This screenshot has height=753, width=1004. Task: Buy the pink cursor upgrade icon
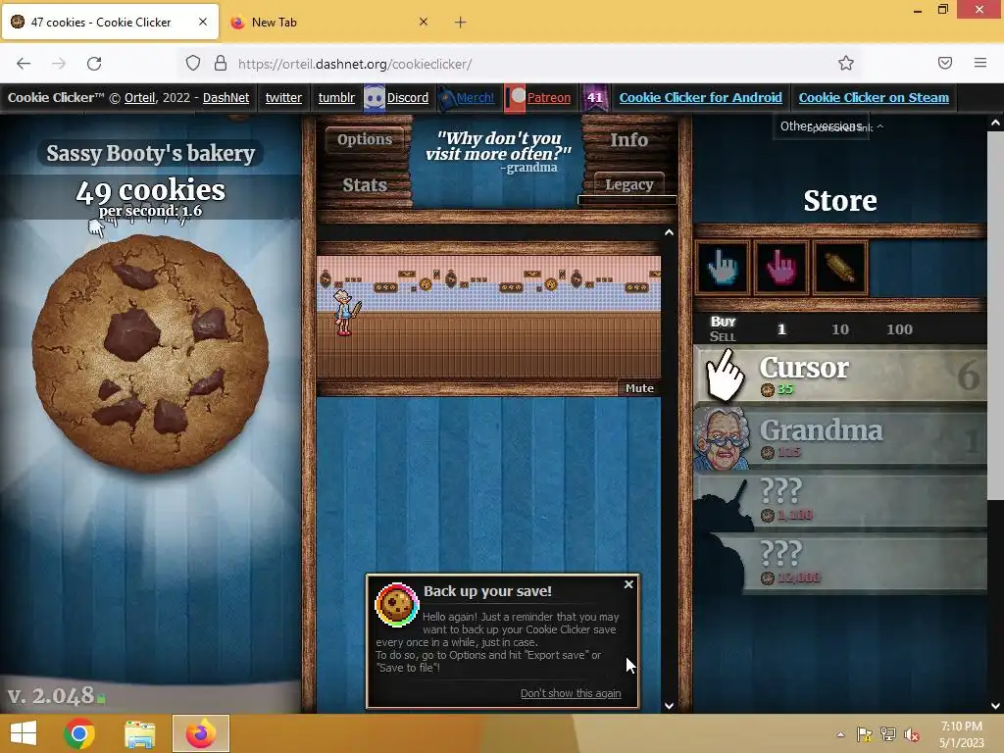[x=780, y=268]
